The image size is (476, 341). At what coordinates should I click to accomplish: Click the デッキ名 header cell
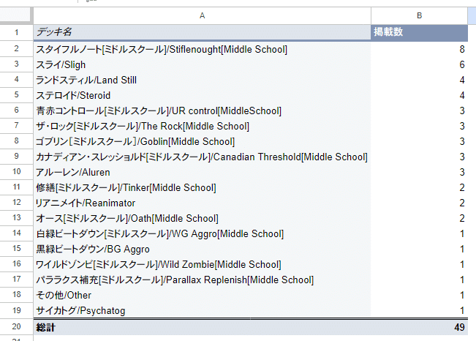[203, 32]
